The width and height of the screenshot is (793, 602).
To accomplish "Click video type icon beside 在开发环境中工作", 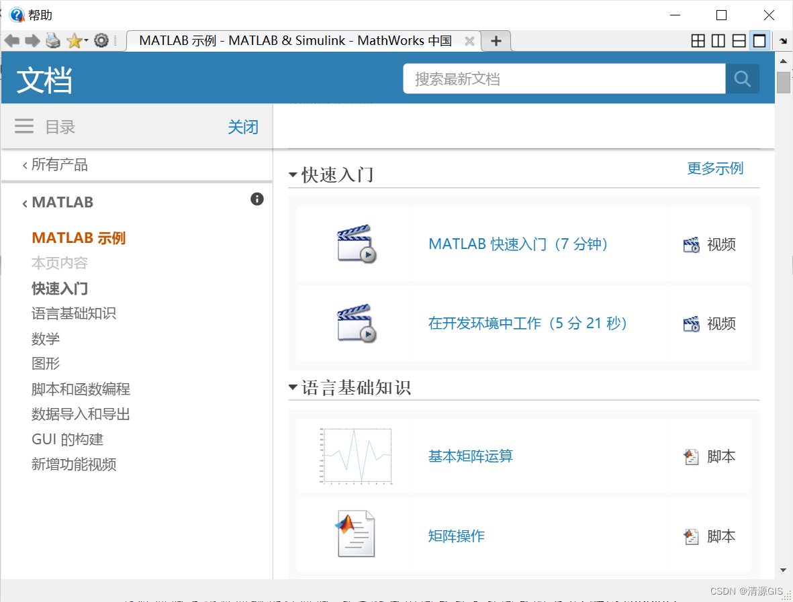I will (x=692, y=324).
